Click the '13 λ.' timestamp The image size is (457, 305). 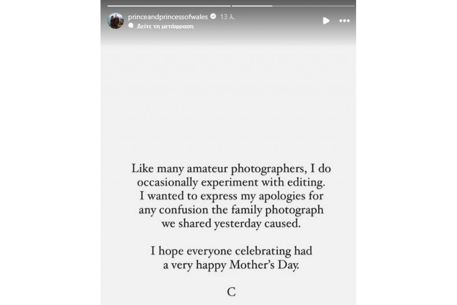coord(228,17)
